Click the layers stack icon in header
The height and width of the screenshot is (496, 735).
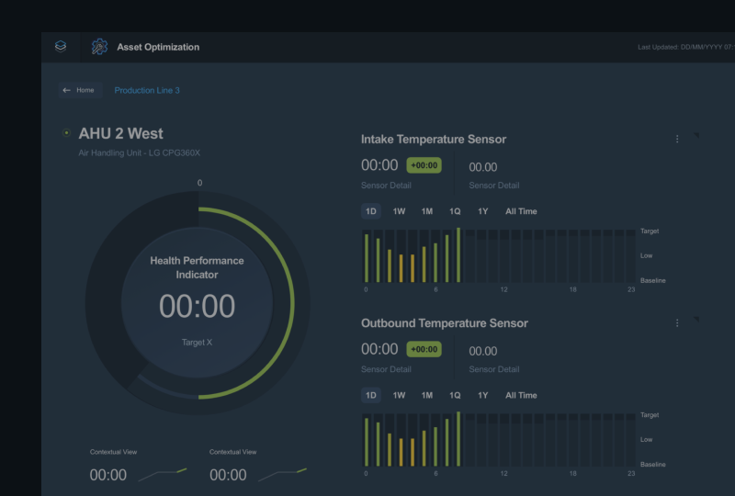(61, 47)
